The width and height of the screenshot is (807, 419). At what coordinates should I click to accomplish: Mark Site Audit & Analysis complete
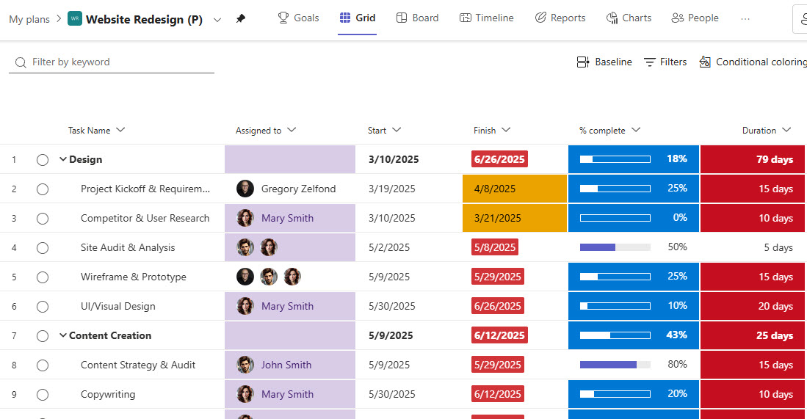coord(43,248)
